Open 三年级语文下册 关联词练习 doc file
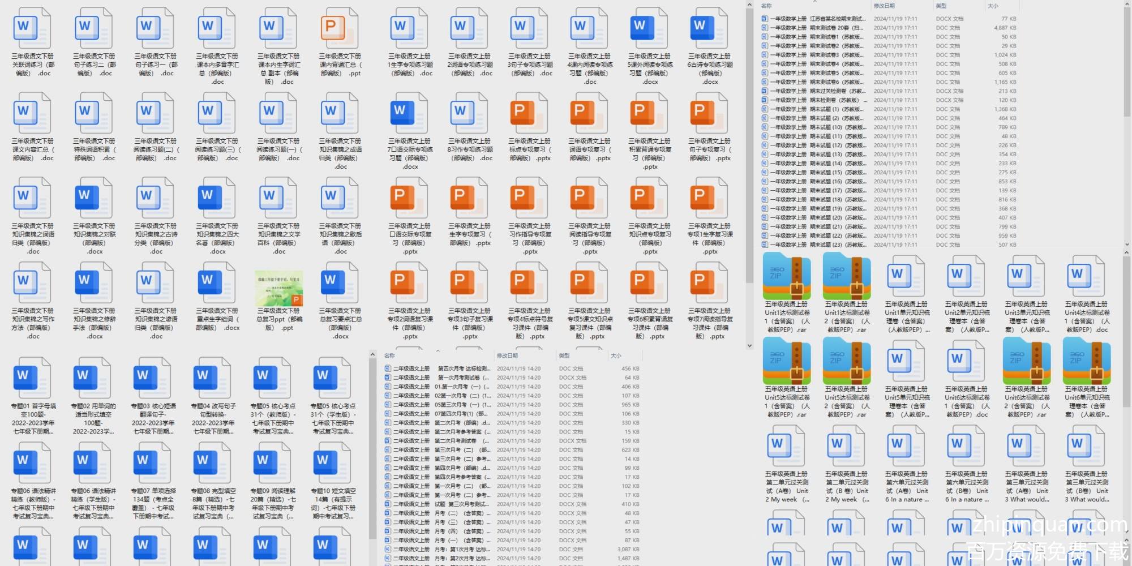Image resolution: width=1132 pixels, height=566 pixels. tap(32, 28)
